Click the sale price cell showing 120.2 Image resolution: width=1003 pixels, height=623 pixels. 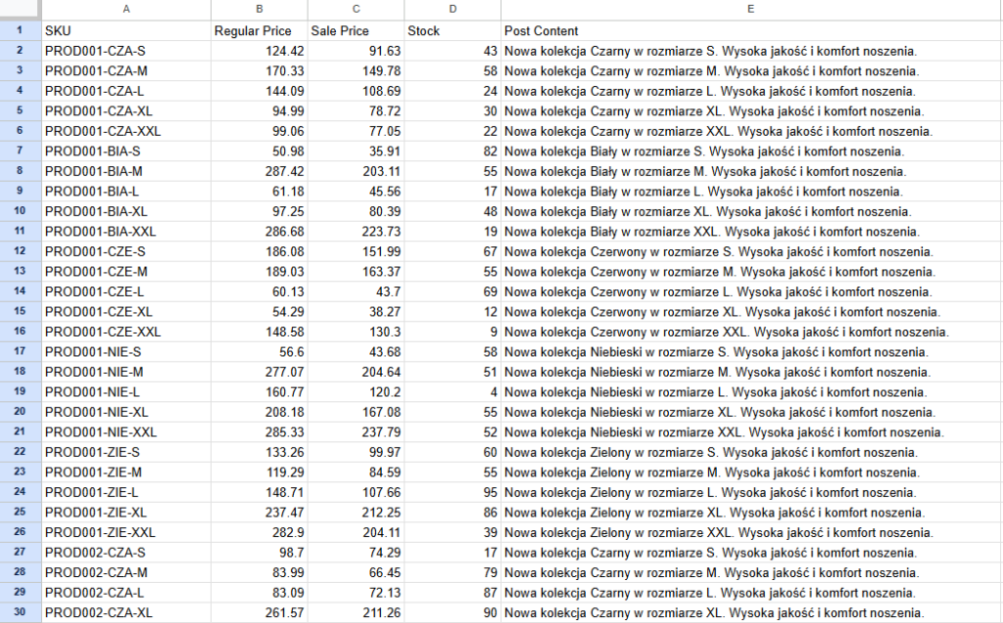(355, 392)
